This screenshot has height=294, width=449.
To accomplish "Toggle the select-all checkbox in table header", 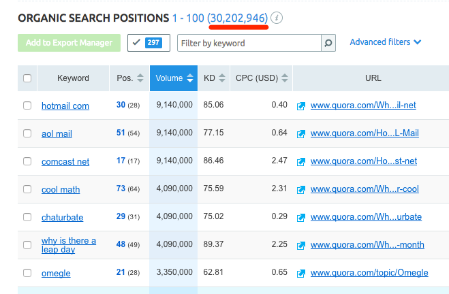I will tap(27, 78).
